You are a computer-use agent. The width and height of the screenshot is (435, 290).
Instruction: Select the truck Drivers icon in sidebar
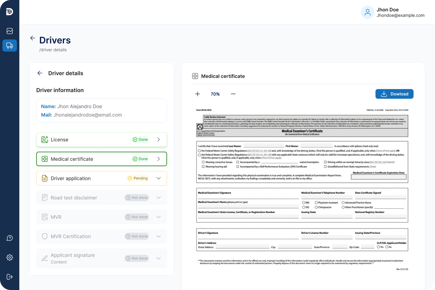[x=10, y=46]
